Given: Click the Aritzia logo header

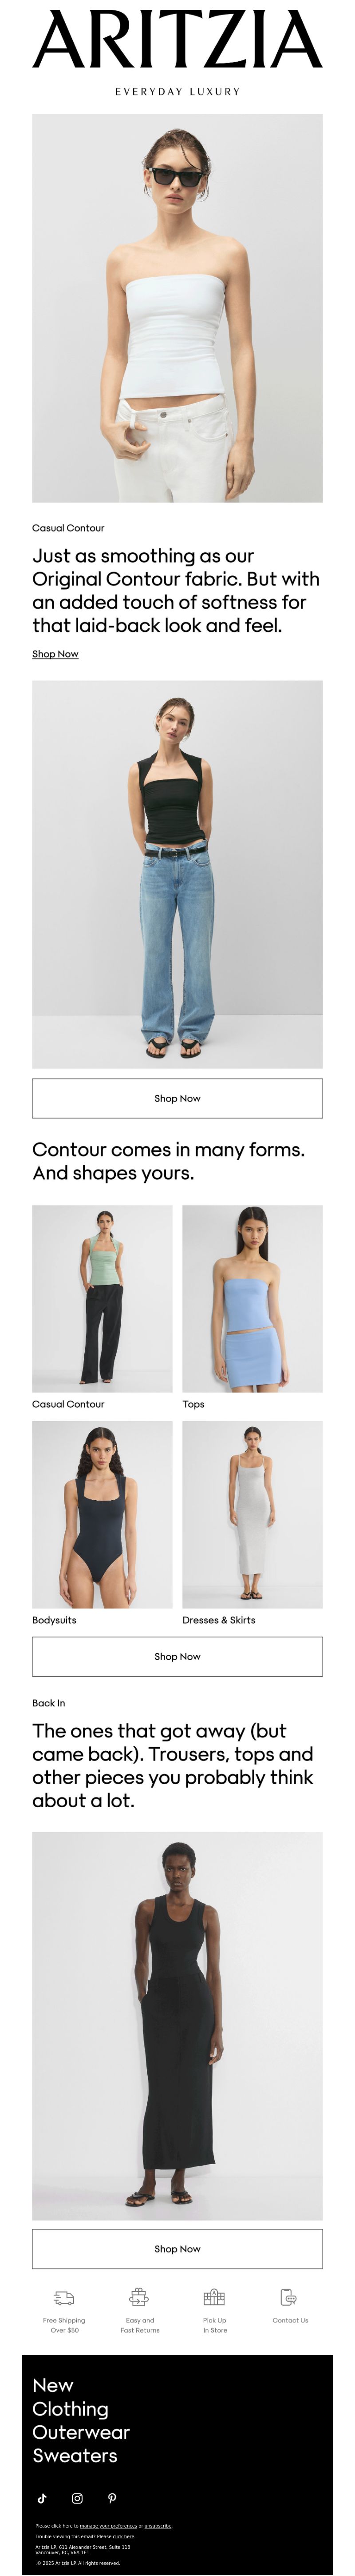Looking at the screenshot, I should (x=177, y=40).
